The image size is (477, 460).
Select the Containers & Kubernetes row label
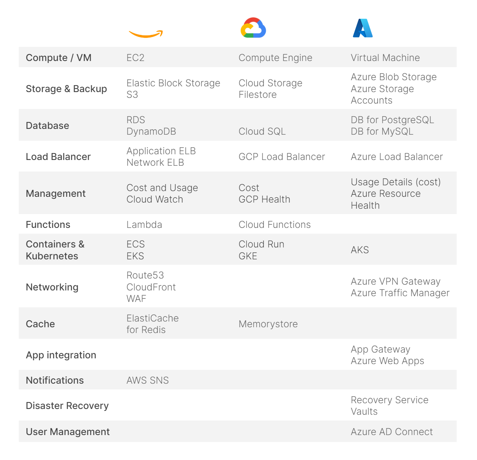[55, 250]
